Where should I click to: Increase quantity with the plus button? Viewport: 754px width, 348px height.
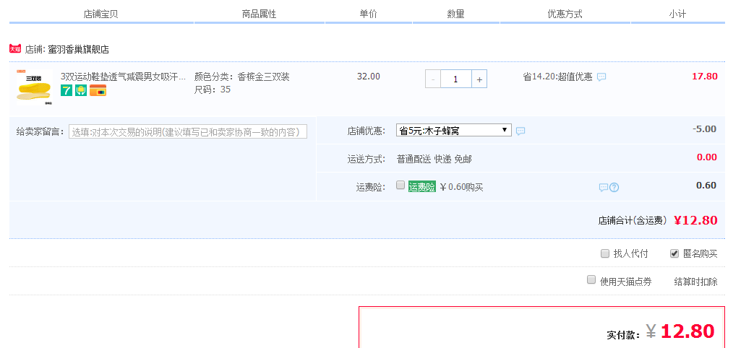[x=479, y=79]
